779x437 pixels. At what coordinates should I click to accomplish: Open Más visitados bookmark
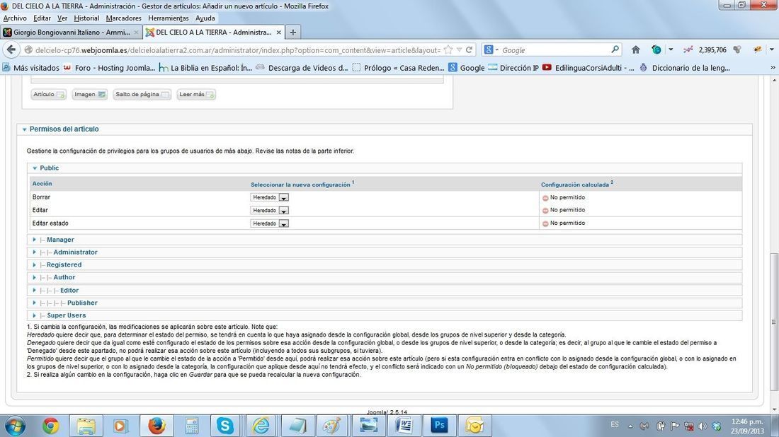(x=30, y=68)
